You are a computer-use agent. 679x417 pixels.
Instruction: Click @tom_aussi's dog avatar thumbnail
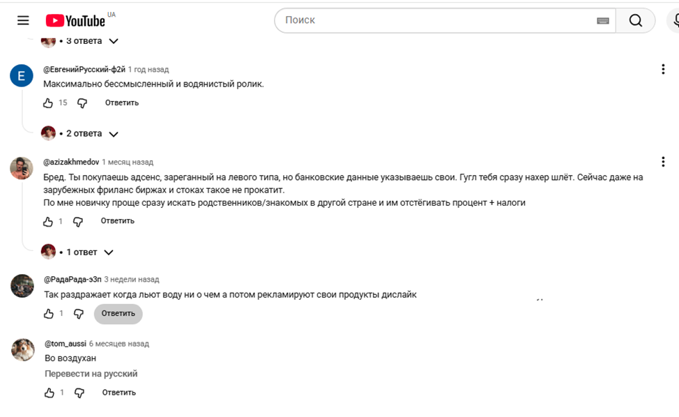(x=22, y=350)
